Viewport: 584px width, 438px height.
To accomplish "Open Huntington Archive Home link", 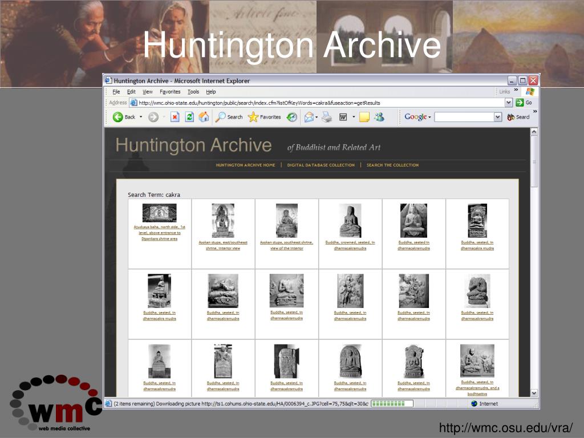I will click(x=245, y=165).
